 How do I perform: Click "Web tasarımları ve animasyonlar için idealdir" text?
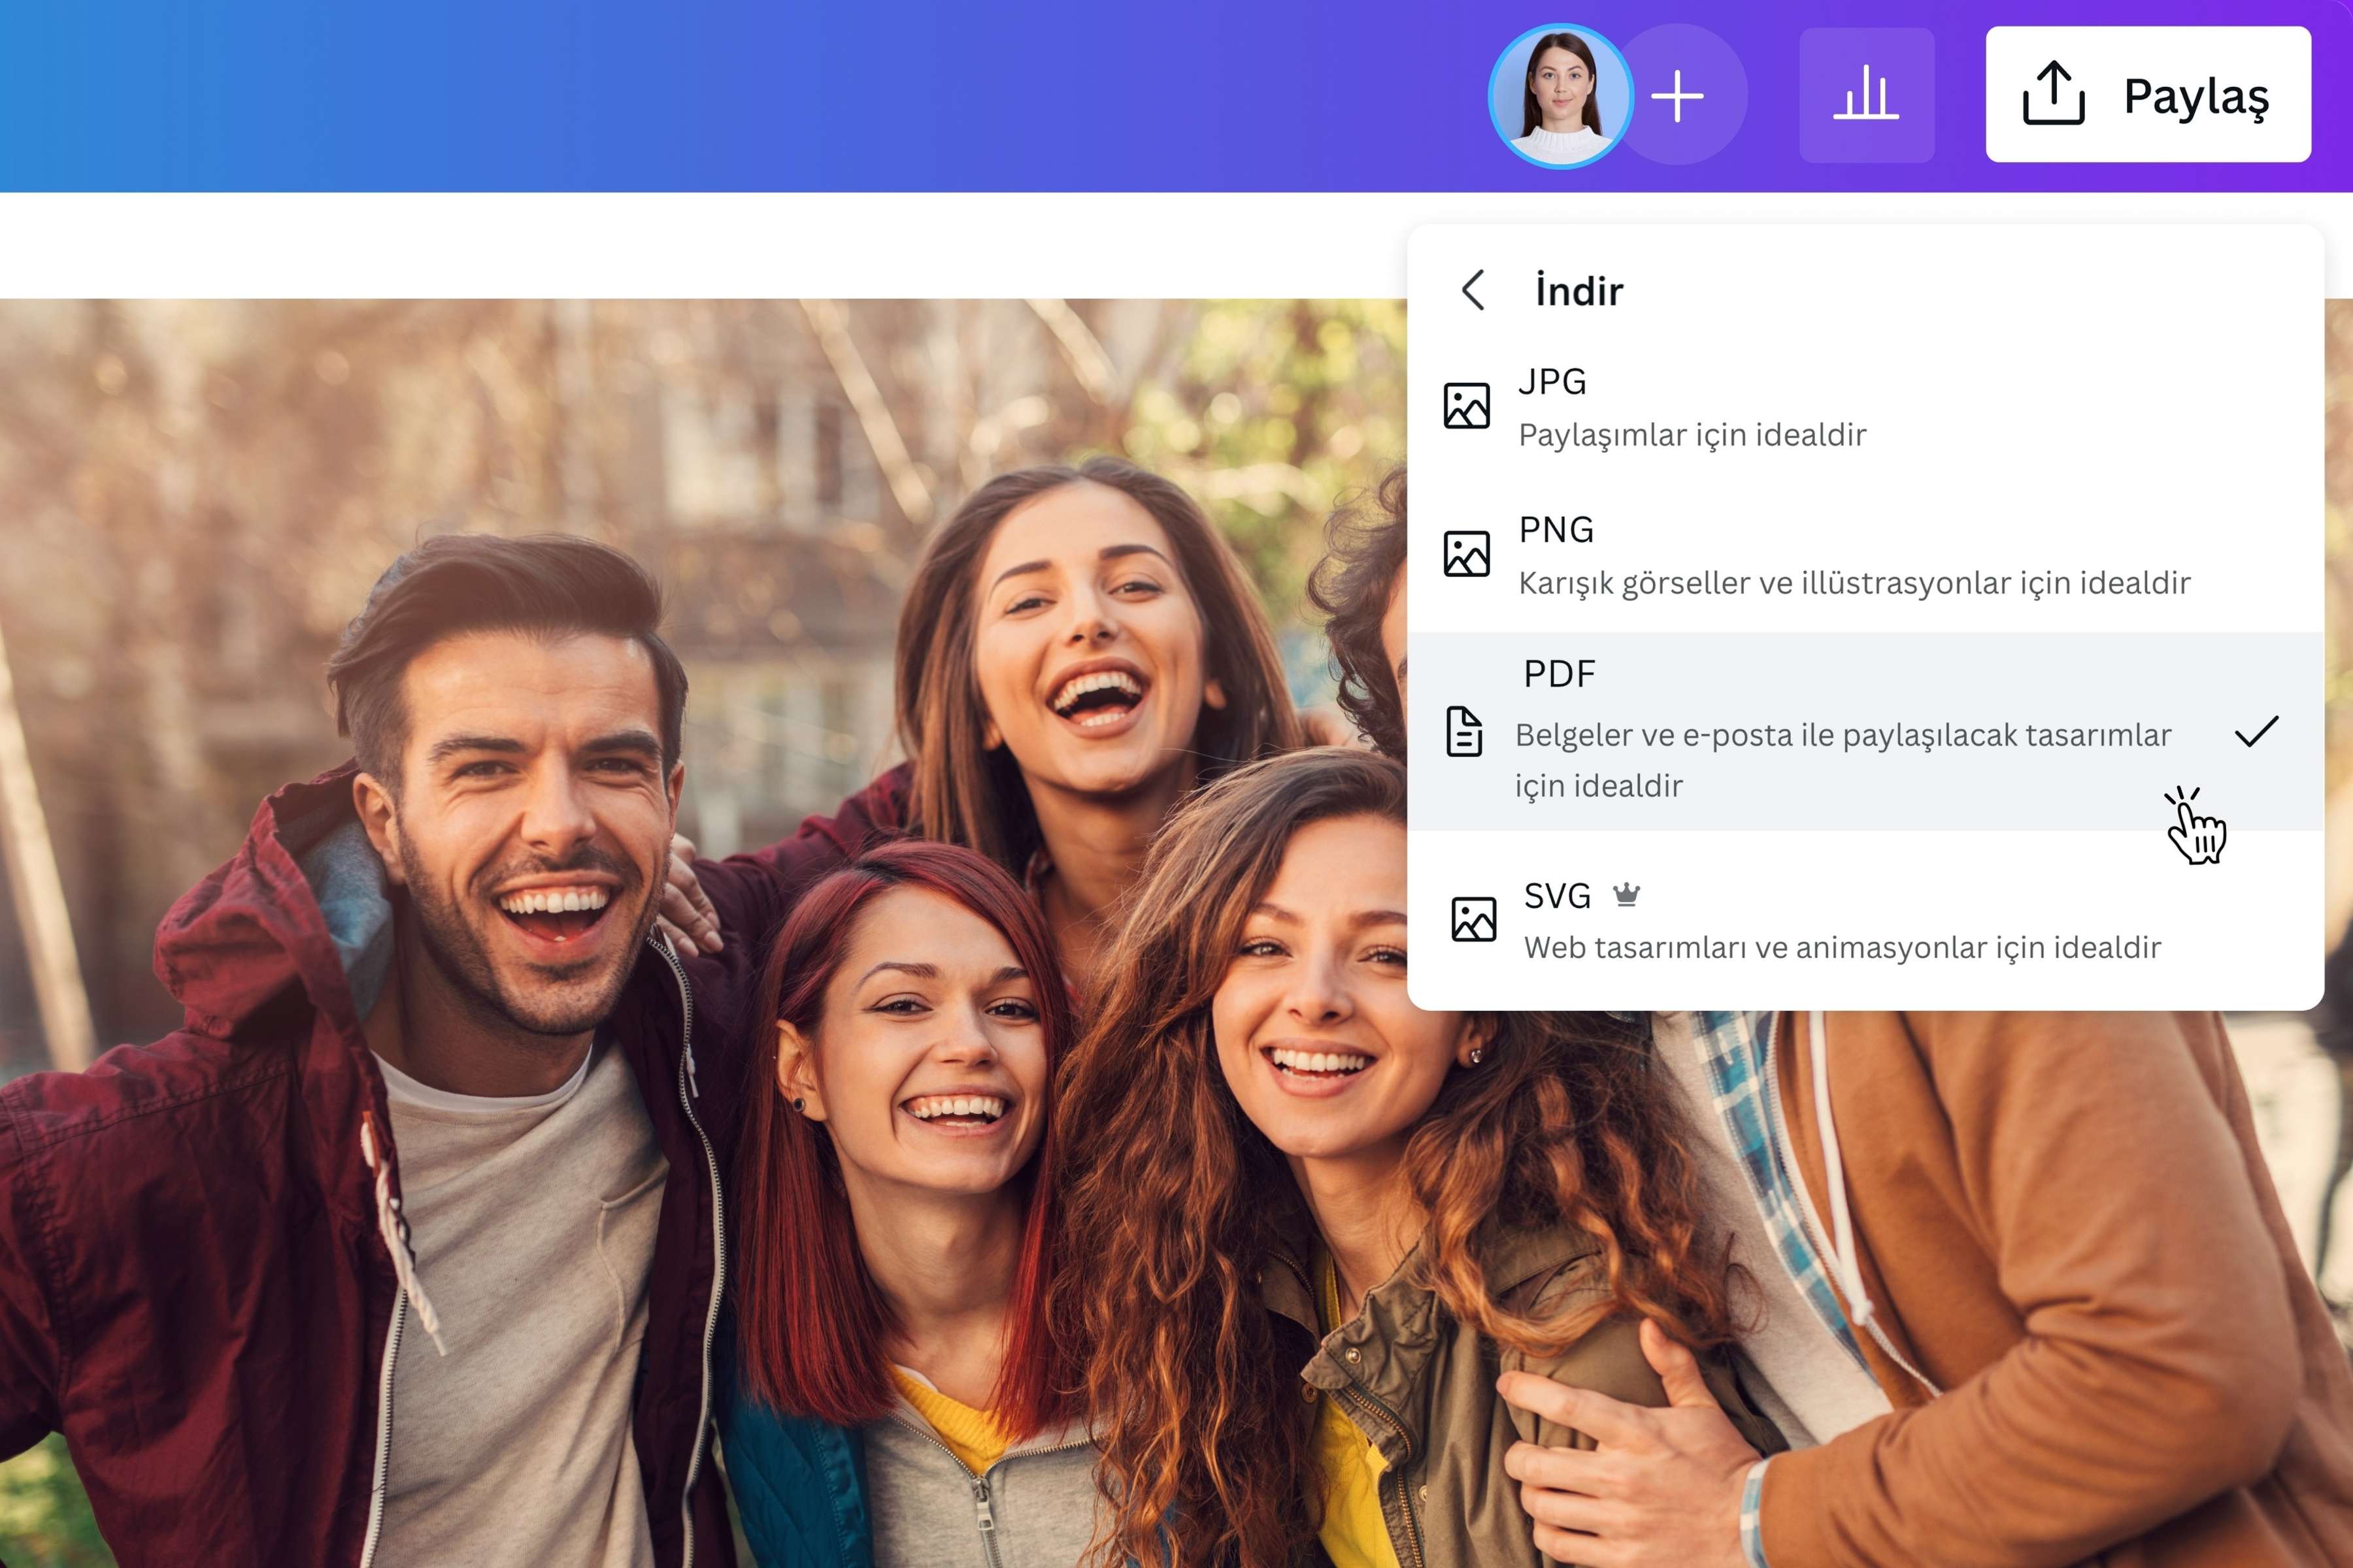tap(1843, 947)
